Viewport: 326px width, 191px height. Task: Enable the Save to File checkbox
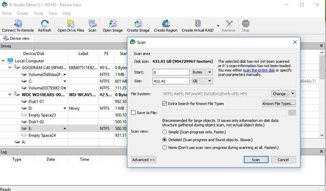click(x=133, y=112)
